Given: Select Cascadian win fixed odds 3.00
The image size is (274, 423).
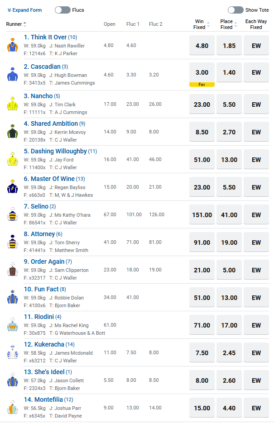Looking at the screenshot, I should coord(202,72).
